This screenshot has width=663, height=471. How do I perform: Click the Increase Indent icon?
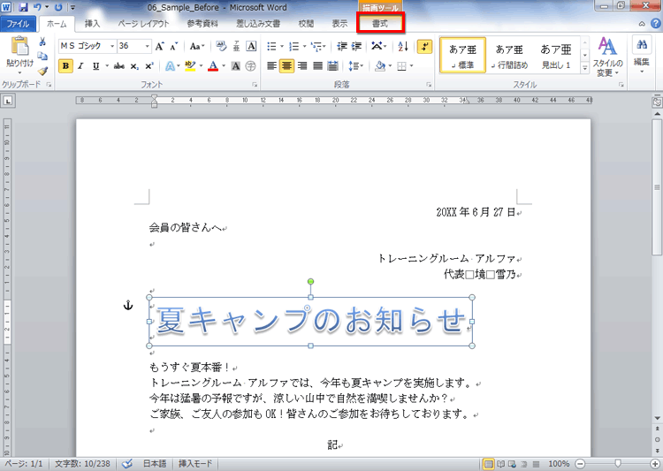tap(356, 46)
